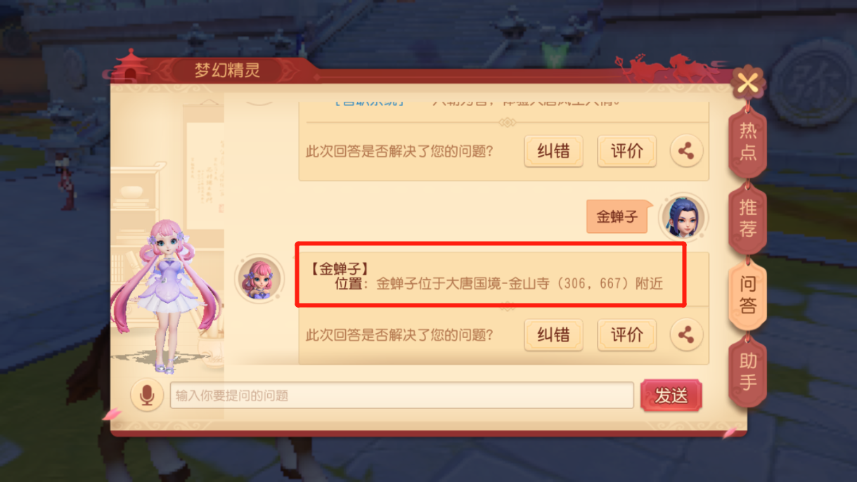Close the 梦幻精灵 dialog with the X

pyautogui.click(x=748, y=84)
